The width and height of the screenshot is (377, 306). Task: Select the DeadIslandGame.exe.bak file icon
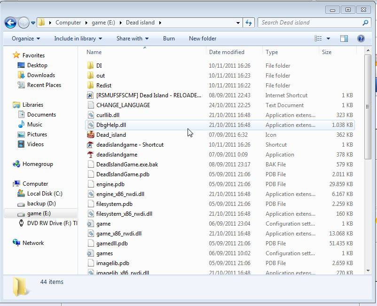[90, 164]
